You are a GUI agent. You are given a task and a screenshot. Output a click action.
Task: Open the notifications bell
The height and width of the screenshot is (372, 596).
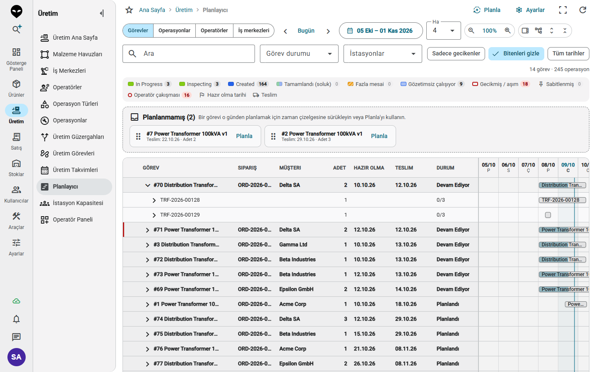[17, 319]
